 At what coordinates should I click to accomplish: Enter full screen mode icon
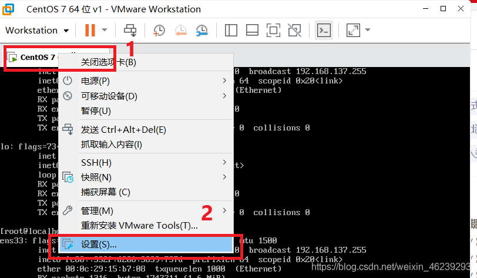point(273,30)
